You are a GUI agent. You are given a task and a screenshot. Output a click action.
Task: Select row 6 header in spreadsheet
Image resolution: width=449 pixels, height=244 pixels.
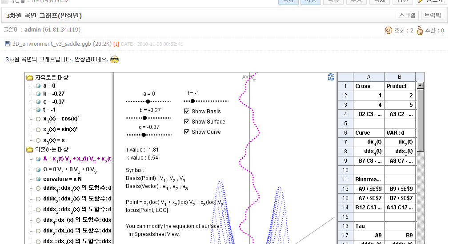click(345, 133)
